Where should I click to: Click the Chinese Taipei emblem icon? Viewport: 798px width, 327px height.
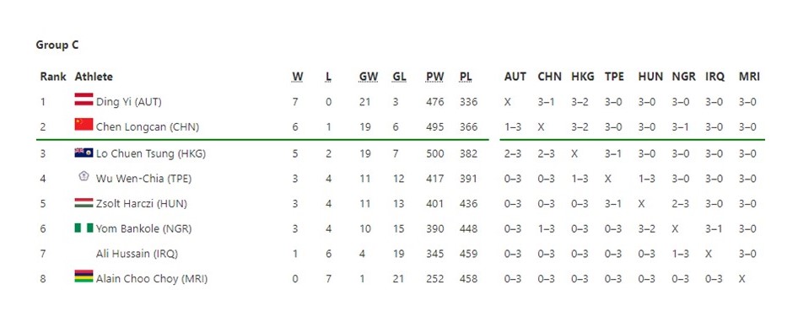coord(84,176)
